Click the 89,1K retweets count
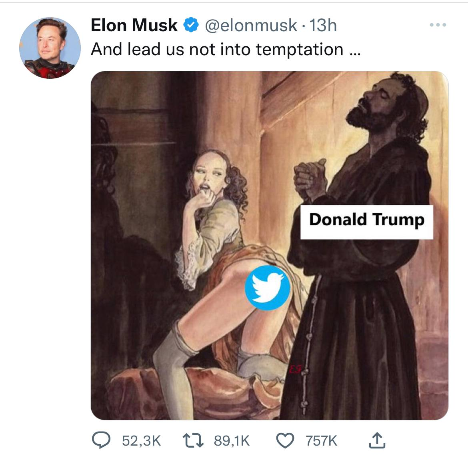 click(232, 441)
